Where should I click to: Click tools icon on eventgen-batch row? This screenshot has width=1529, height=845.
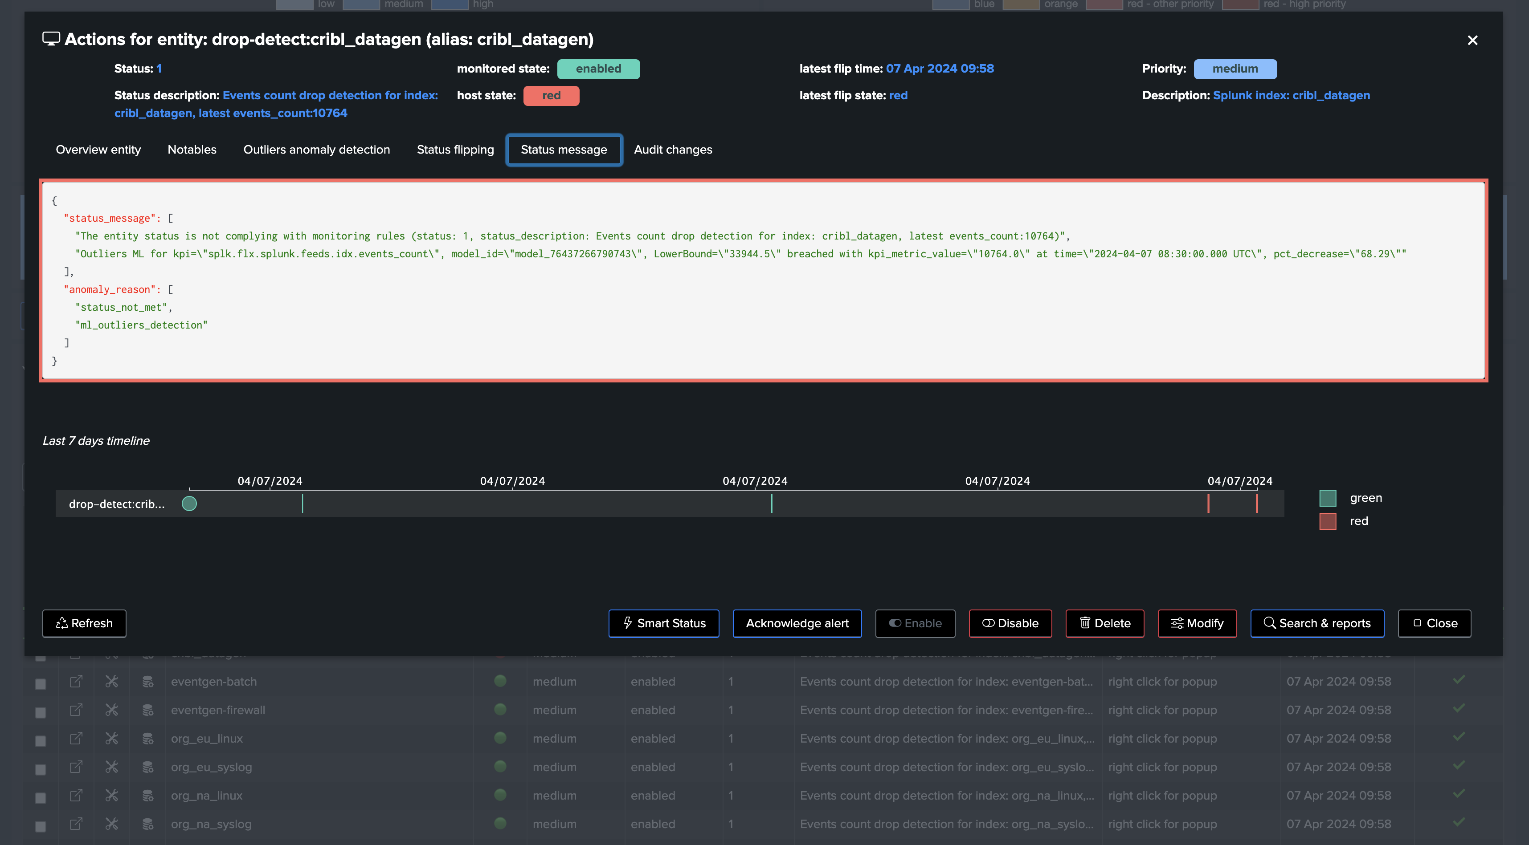[111, 681]
